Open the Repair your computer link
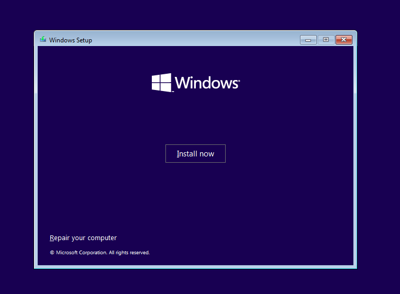 pyautogui.click(x=83, y=238)
